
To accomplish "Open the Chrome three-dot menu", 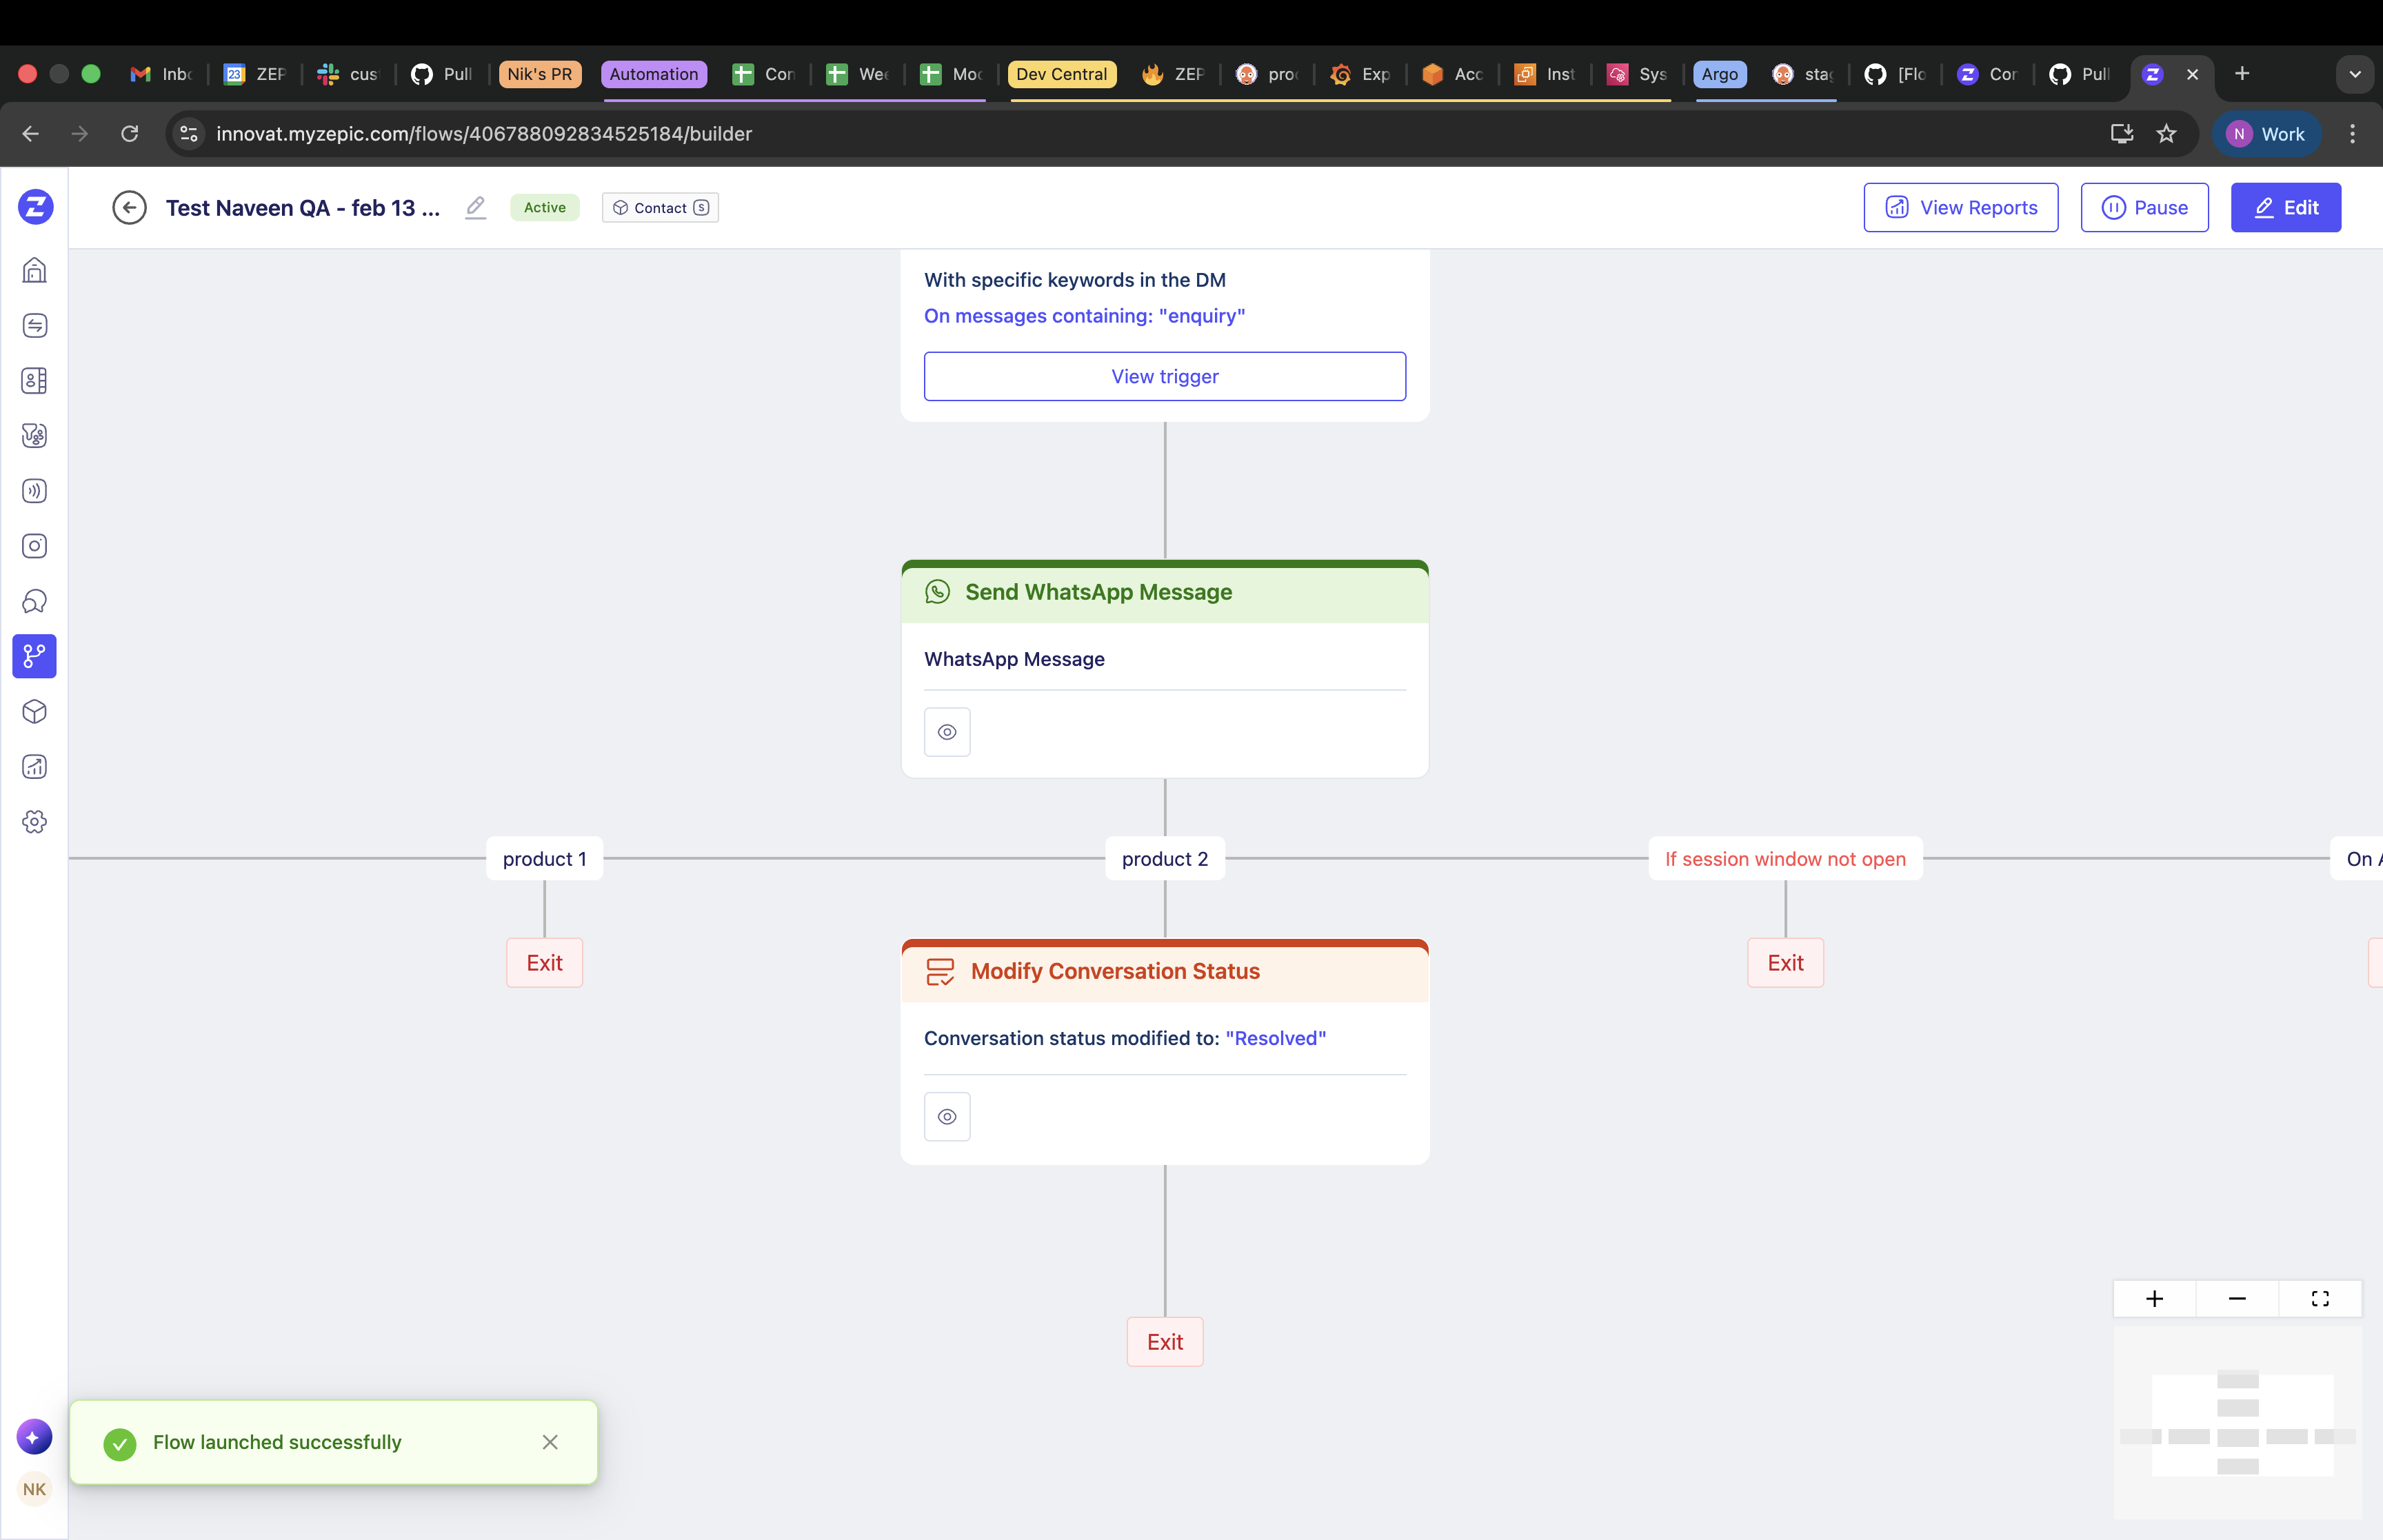I will click(x=2352, y=134).
